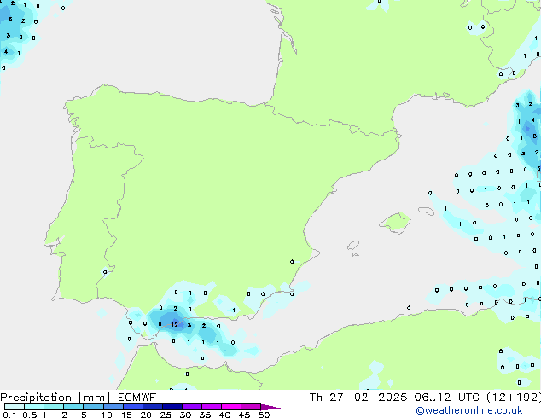
Task: Select the 5–10 mm legend swatch
Action: click(x=93, y=407)
